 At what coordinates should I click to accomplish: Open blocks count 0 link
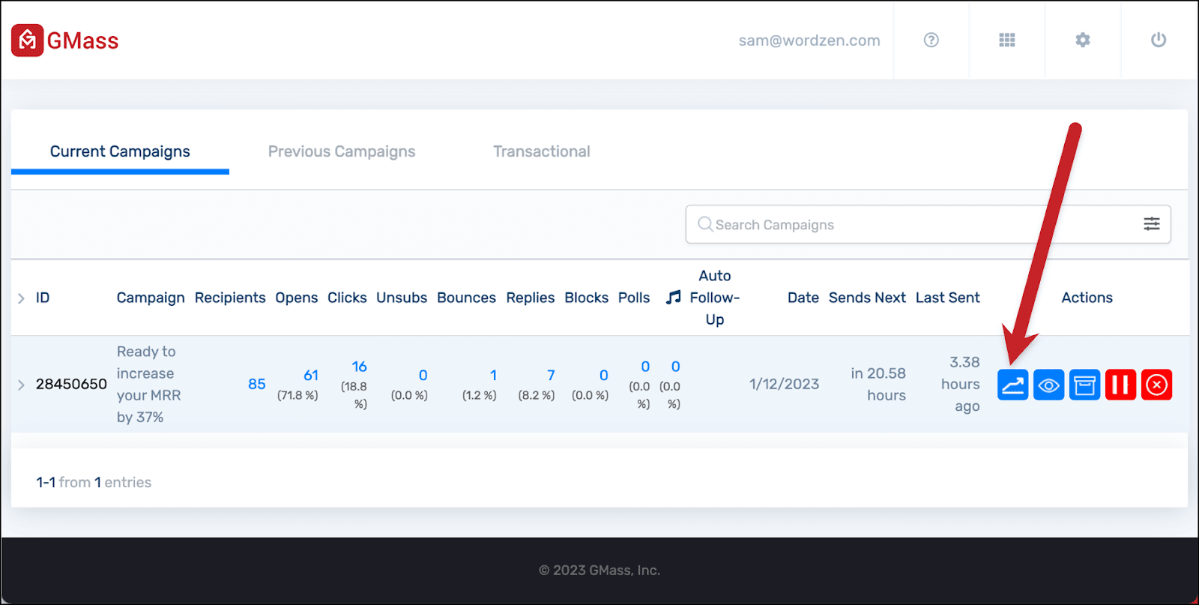pos(604,375)
